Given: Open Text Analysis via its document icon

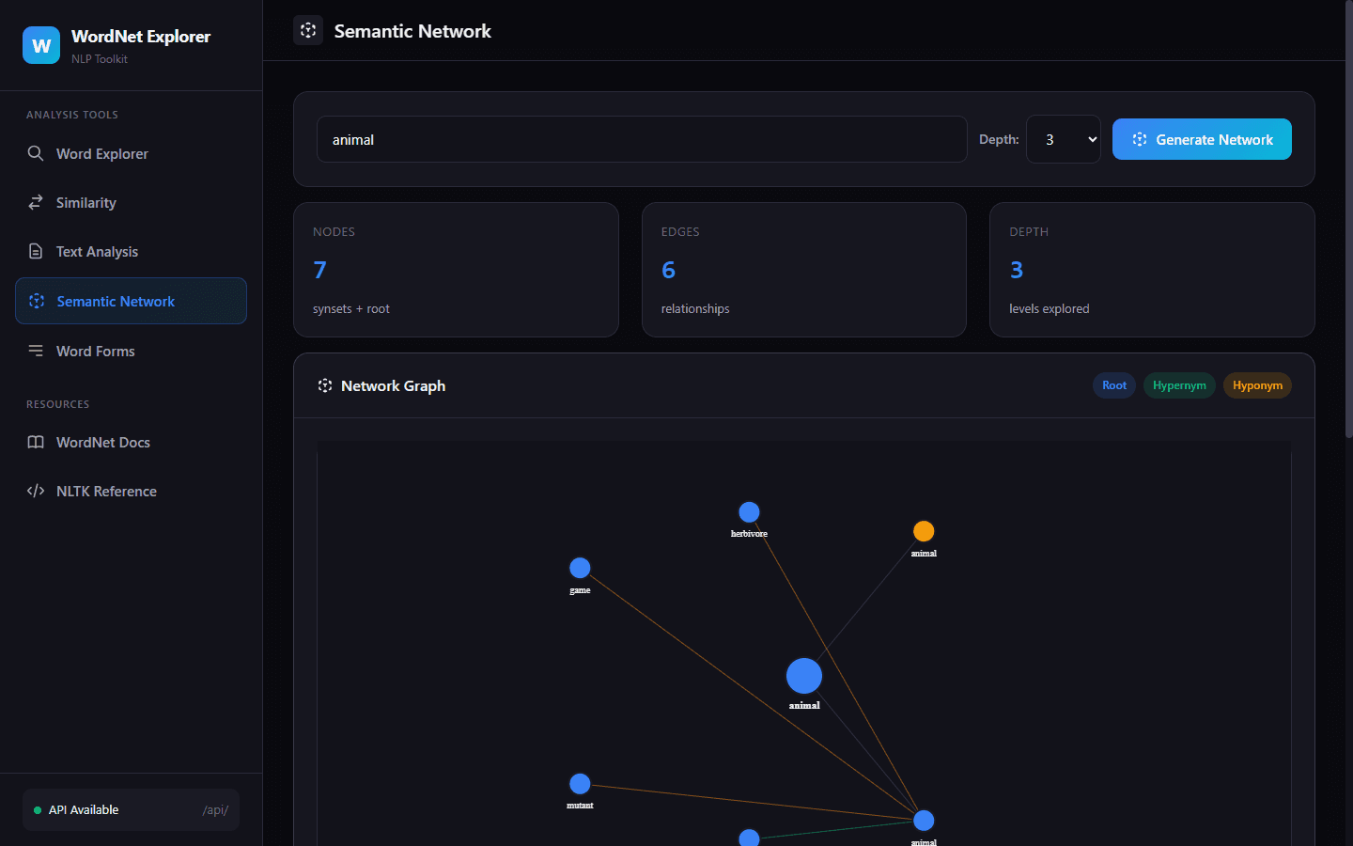Looking at the screenshot, I should (x=36, y=251).
